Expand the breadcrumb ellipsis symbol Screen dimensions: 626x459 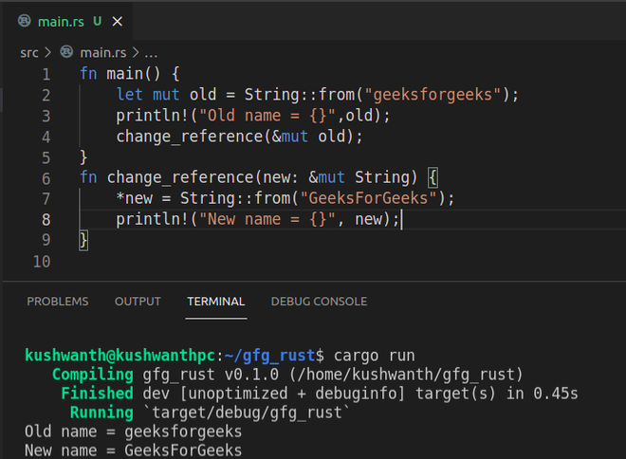(151, 52)
